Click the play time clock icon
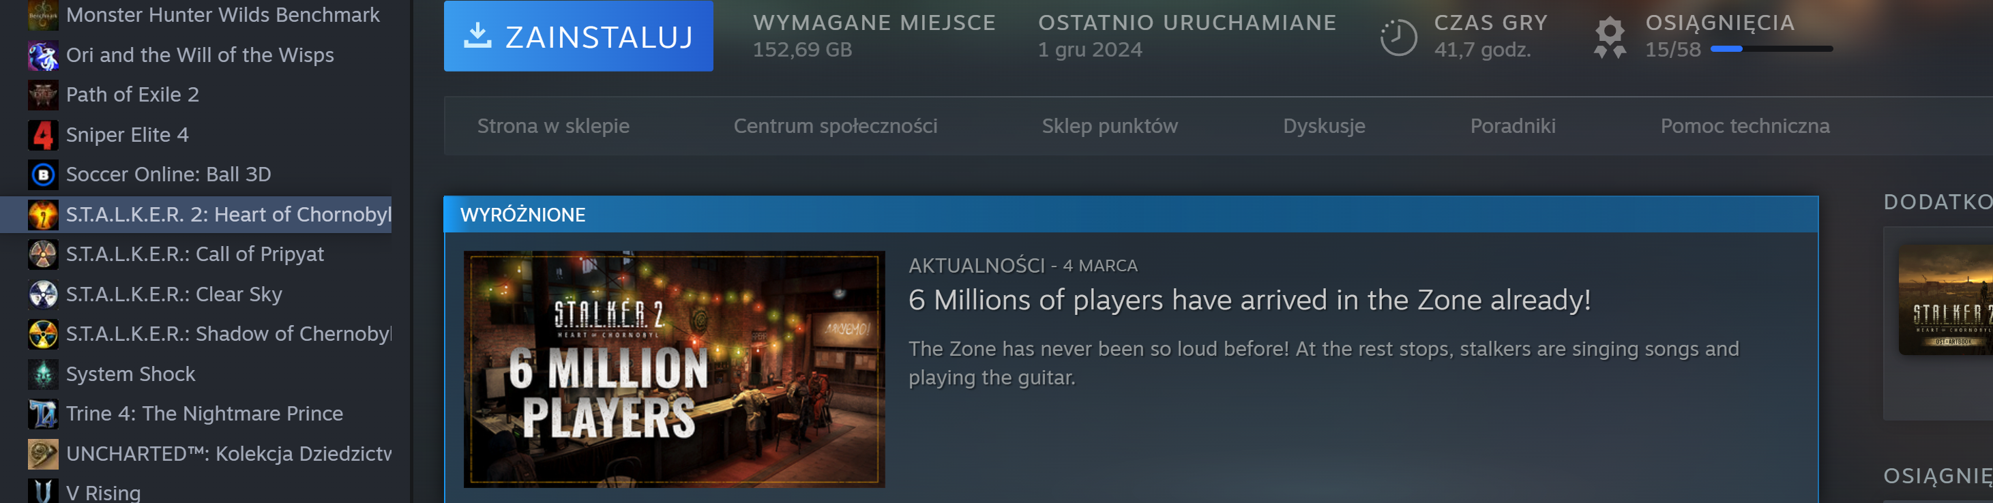 1398,38
